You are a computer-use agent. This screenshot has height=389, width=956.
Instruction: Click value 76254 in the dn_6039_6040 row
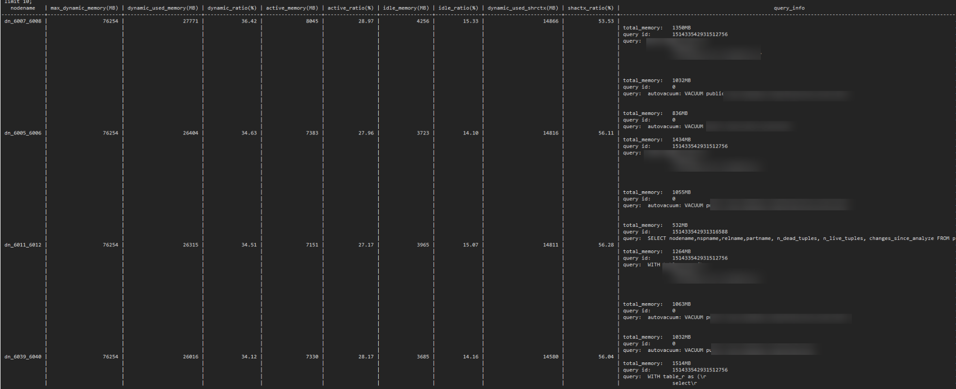[x=111, y=357]
